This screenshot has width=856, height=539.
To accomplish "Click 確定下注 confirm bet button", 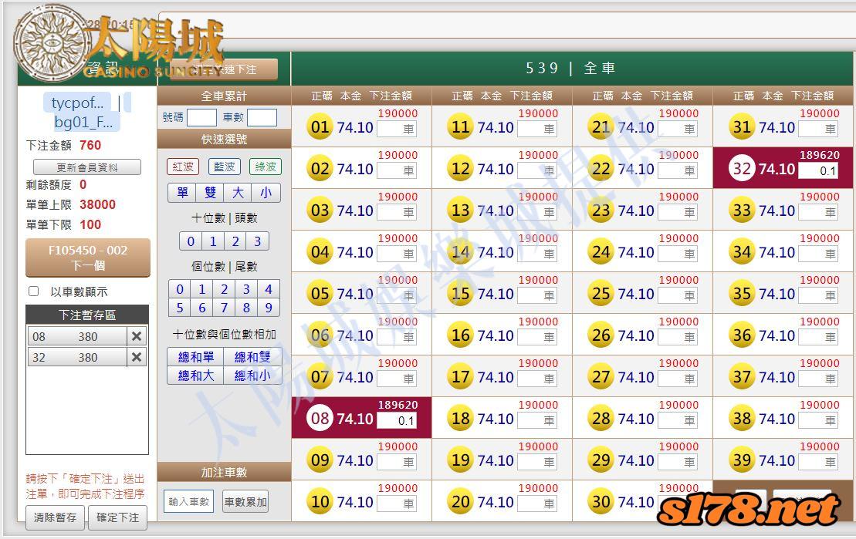I will (118, 517).
